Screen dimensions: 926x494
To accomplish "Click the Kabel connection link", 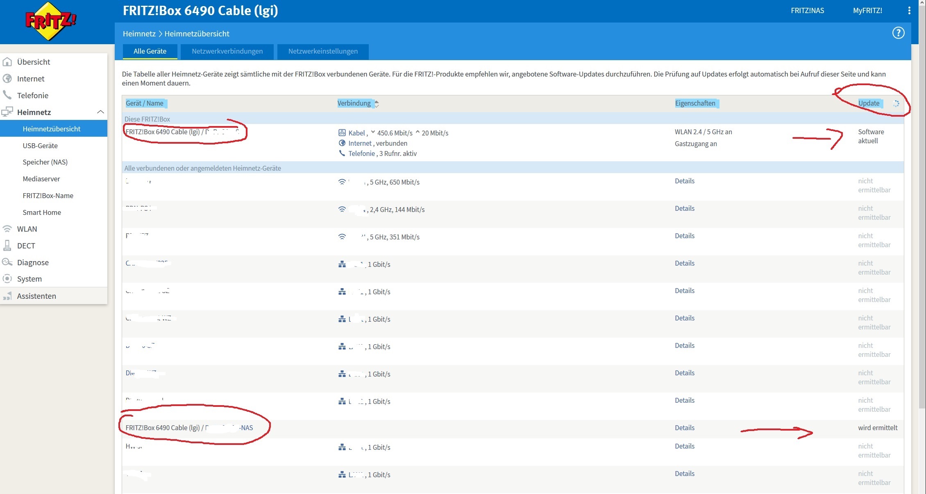I will point(356,133).
